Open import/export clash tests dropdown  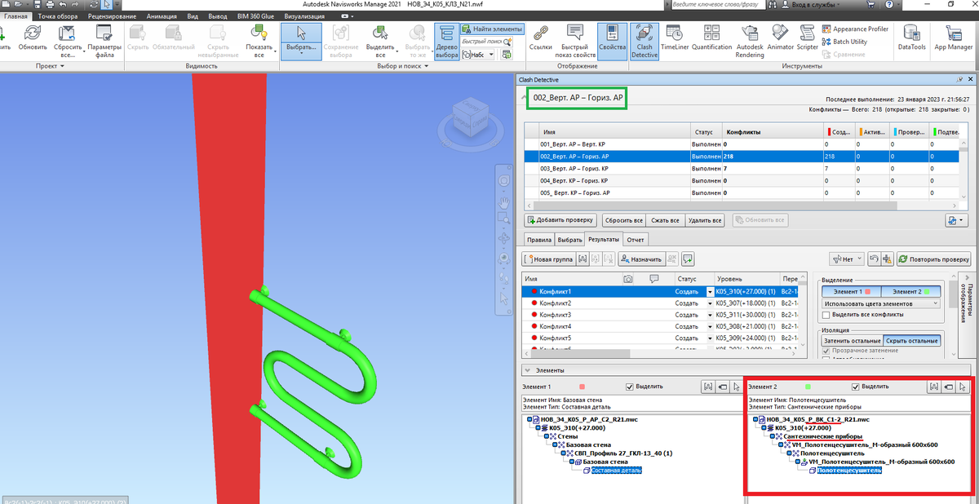(x=955, y=220)
